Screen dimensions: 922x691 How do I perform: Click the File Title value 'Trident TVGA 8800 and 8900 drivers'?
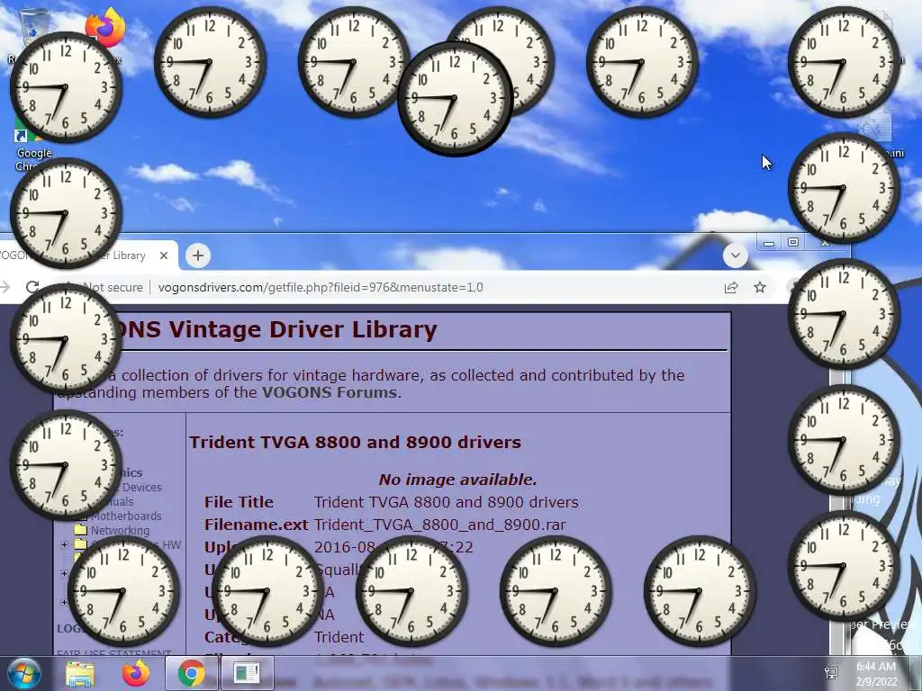[447, 502]
